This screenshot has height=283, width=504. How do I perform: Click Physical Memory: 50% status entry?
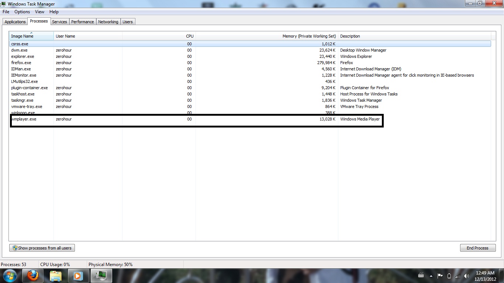click(x=110, y=265)
